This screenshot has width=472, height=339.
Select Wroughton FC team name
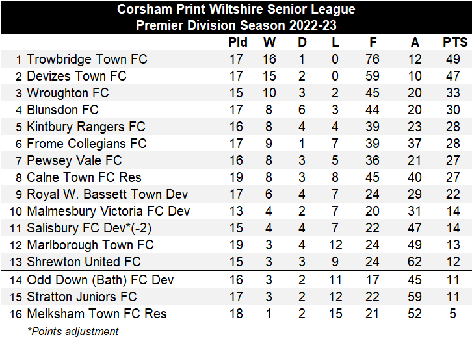tap(68, 93)
